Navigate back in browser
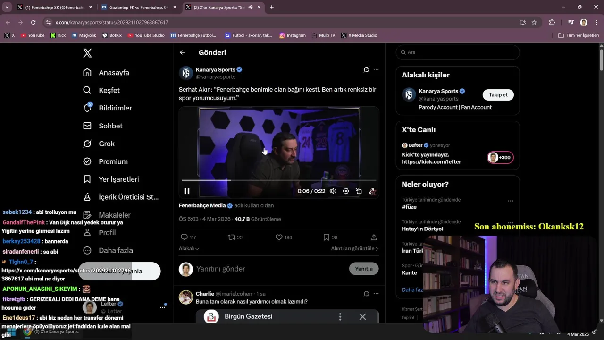 click(8, 22)
